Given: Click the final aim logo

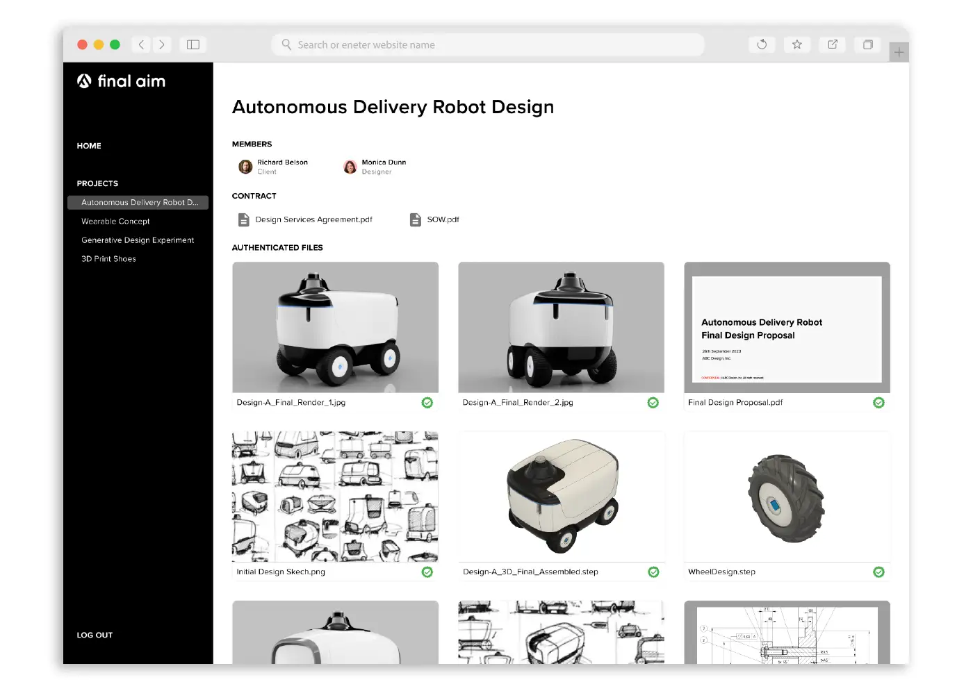Looking at the screenshot, I should [x=121, y=81].
